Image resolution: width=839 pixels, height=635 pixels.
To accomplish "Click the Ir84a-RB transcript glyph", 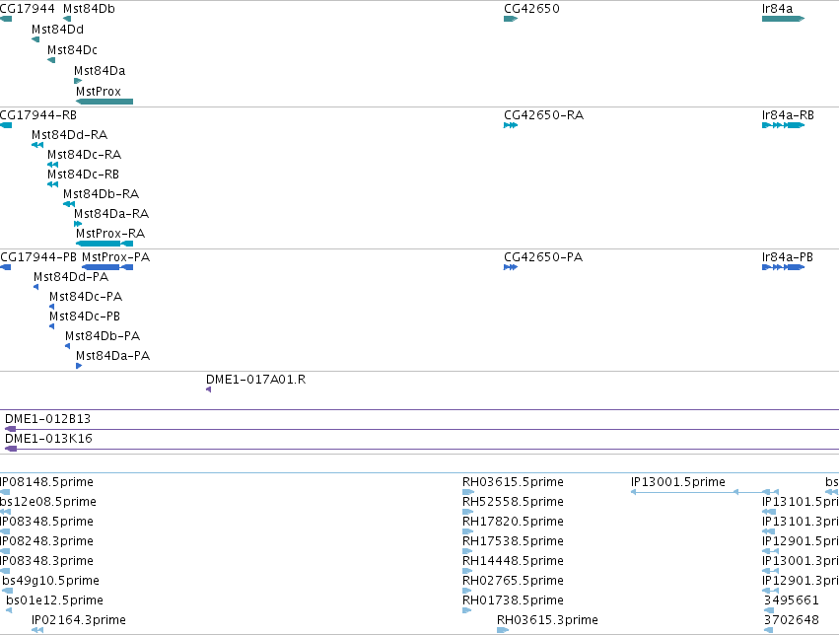I will [784, 125].
